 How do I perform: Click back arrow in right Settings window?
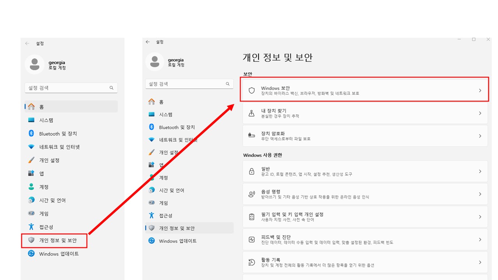click(x=147, y=42)
